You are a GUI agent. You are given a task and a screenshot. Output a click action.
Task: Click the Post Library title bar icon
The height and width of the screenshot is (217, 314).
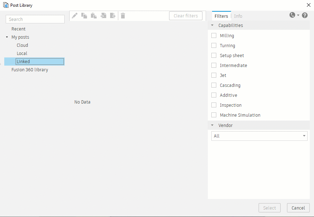pos(6,5)
